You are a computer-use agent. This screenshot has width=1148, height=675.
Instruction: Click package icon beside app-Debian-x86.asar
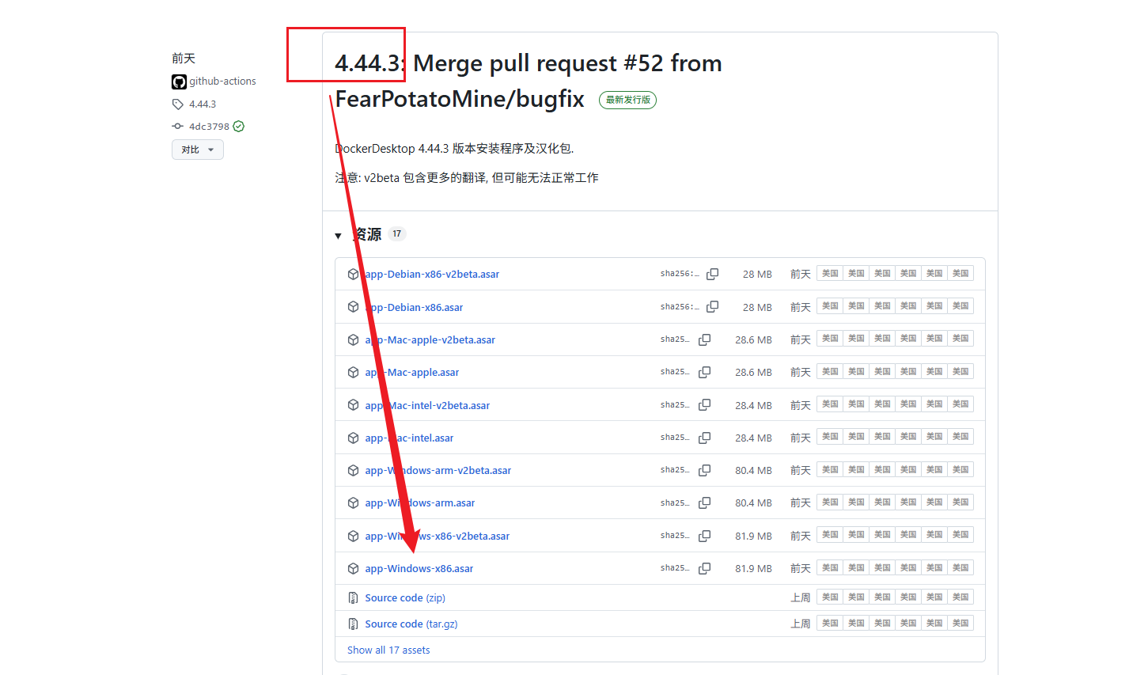[354, 306]
